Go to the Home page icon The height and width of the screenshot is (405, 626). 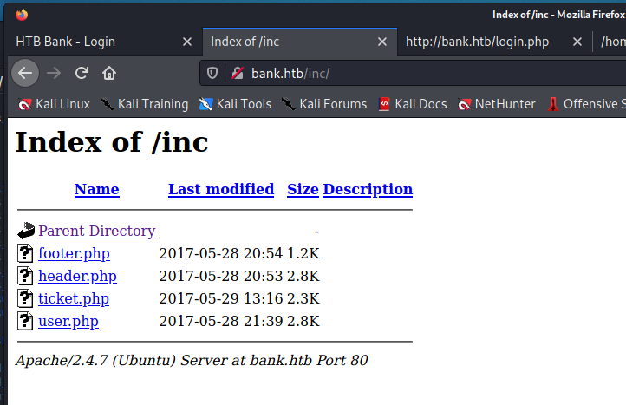(109, 73)
